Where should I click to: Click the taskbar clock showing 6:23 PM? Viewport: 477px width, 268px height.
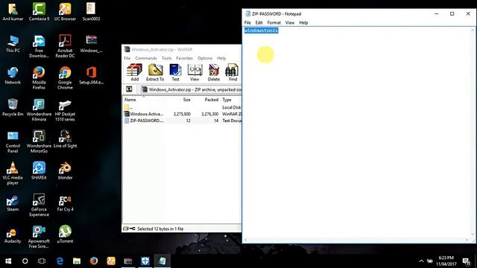tap(446, 261)
